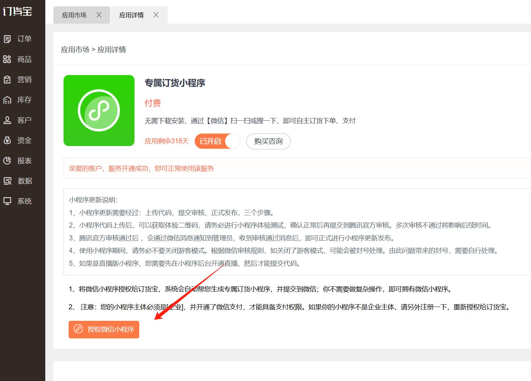Switch to the 应用详情 tab

pyautogui.click(x=131, y=15)
